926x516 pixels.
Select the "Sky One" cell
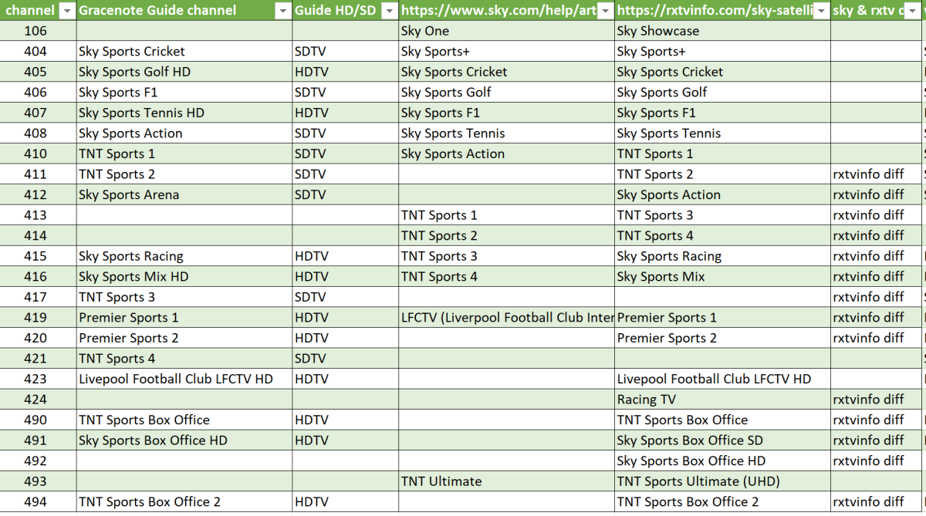click(x=424, y=31)
